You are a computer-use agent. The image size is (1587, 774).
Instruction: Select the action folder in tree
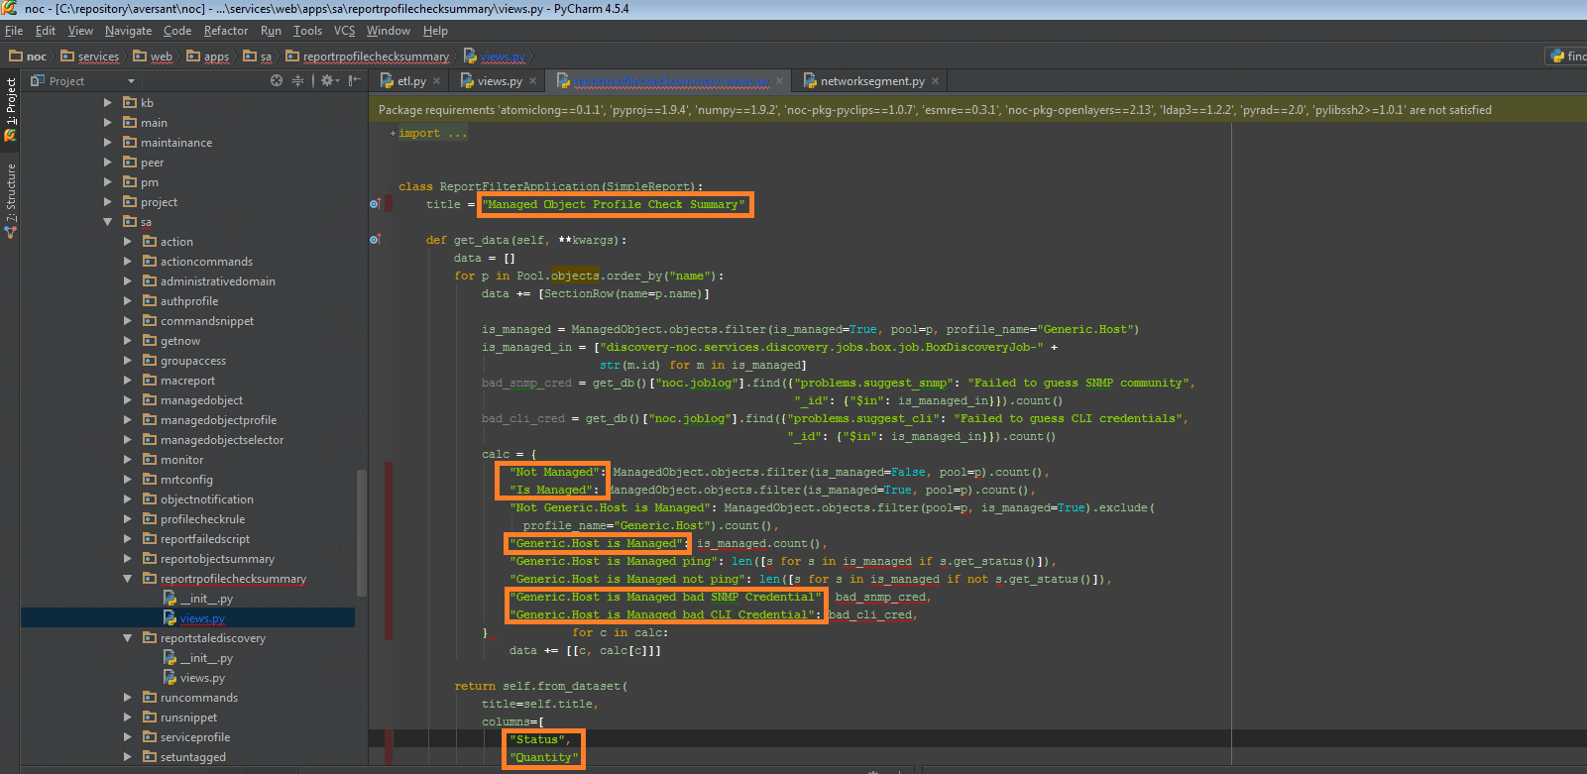(176, 242)
